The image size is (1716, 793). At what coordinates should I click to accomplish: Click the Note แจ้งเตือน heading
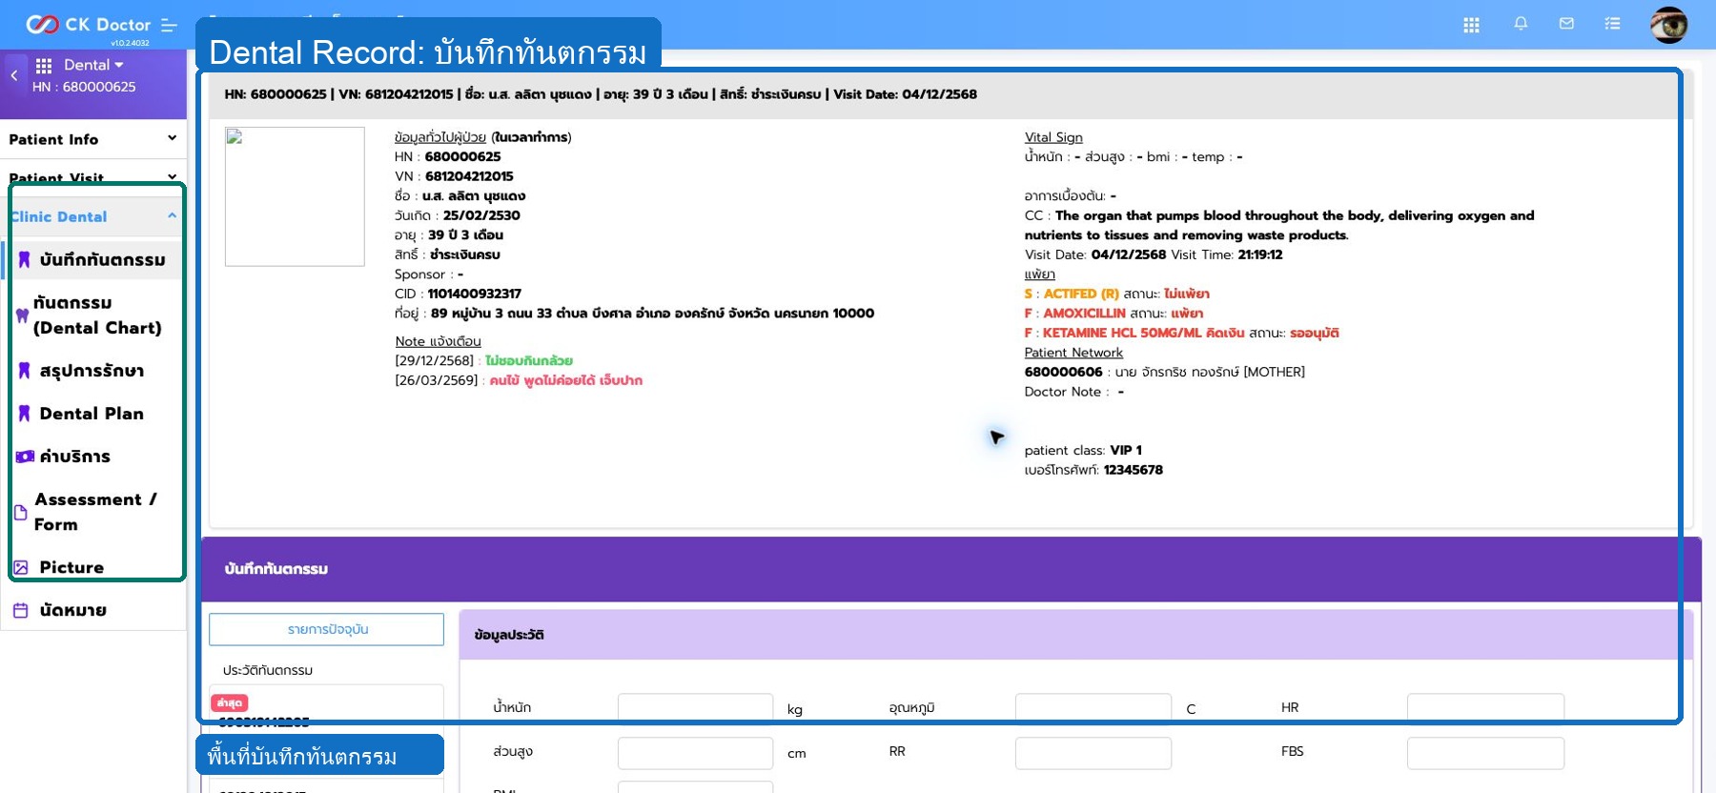click(439, 341)
